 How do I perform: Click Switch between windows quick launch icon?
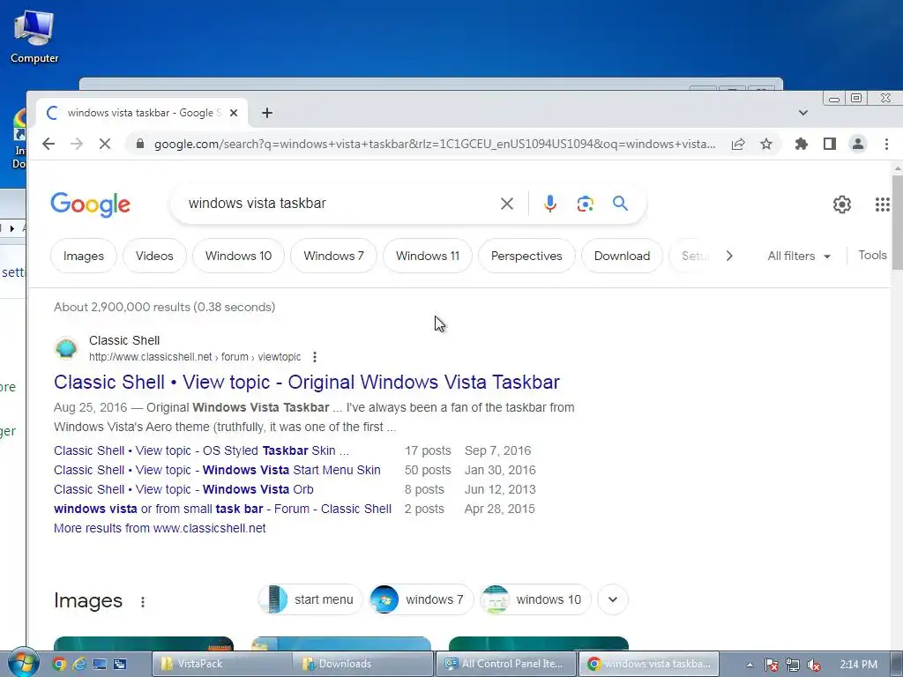[120, 664]
